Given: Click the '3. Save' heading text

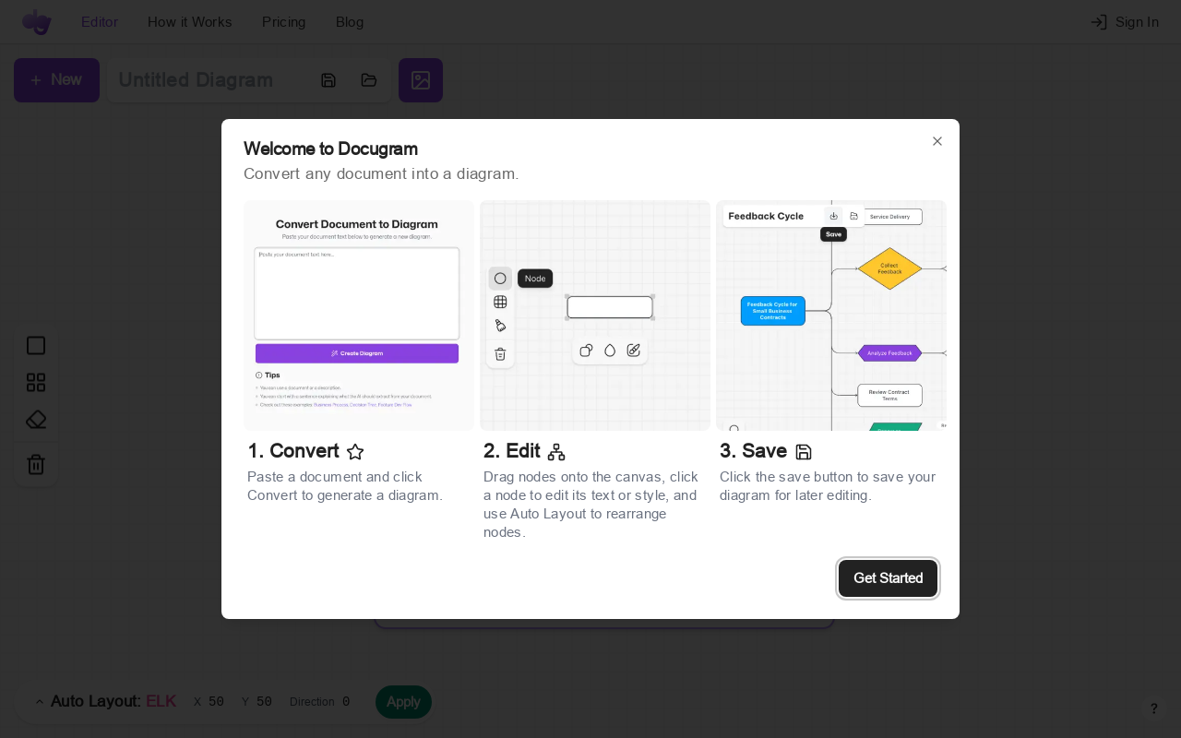Looking at the screenshot, I should tap(753, 451).
